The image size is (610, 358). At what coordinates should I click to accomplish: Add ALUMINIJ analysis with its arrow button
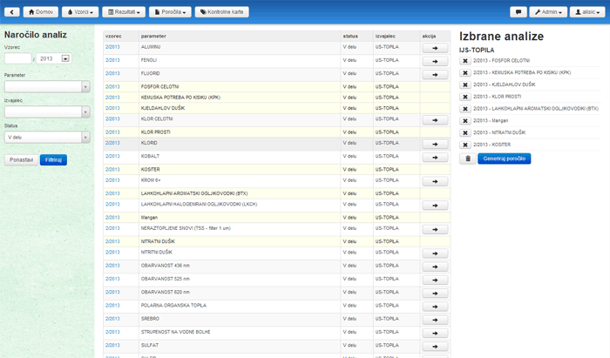(x=435, y=48)
